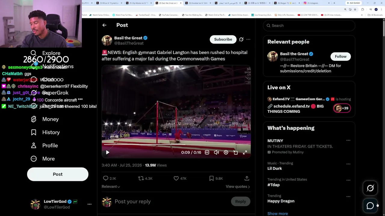Open Explore in the sidebar
This screenshot has width=385, height=216.
(x=46, y=53)
